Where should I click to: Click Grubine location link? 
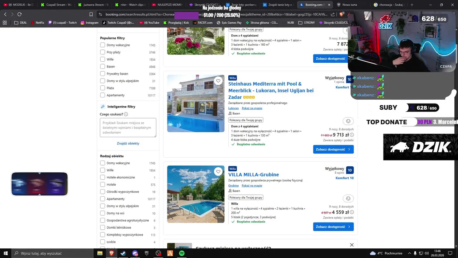(x=233, y=186)
